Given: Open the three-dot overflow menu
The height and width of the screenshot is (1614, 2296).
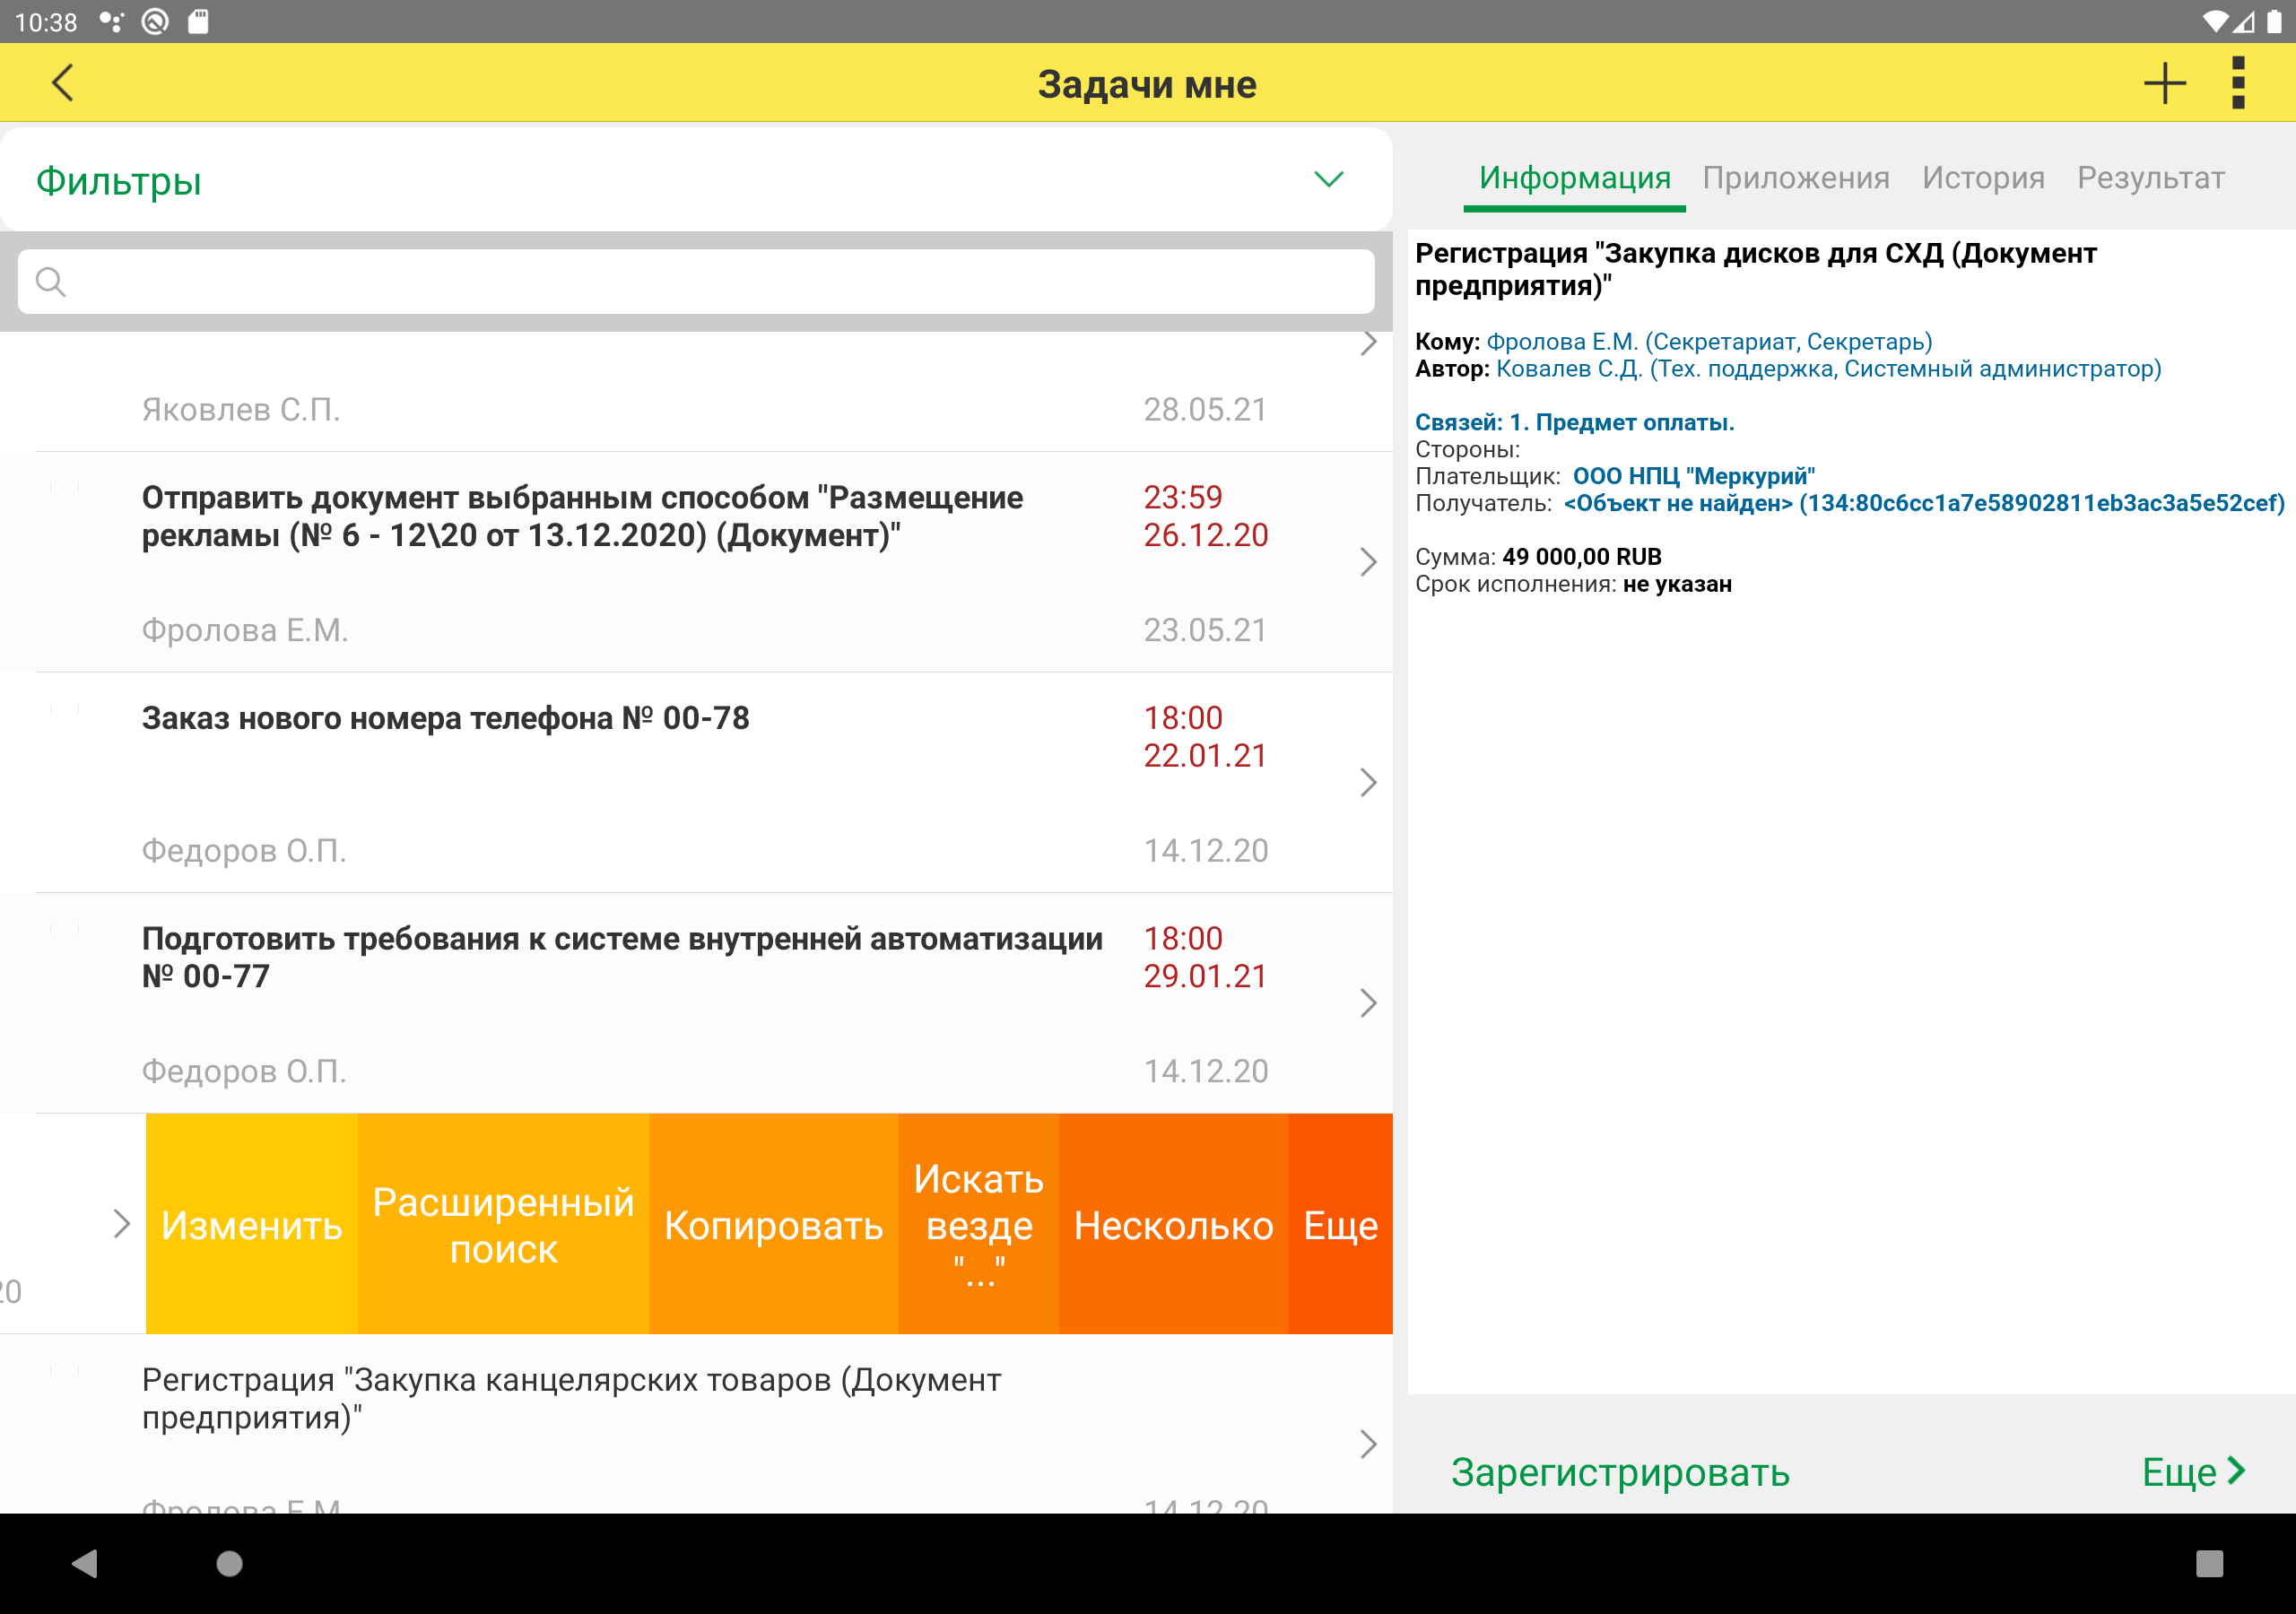Looking at the screenshot, I should click(x=2238, y=83).
